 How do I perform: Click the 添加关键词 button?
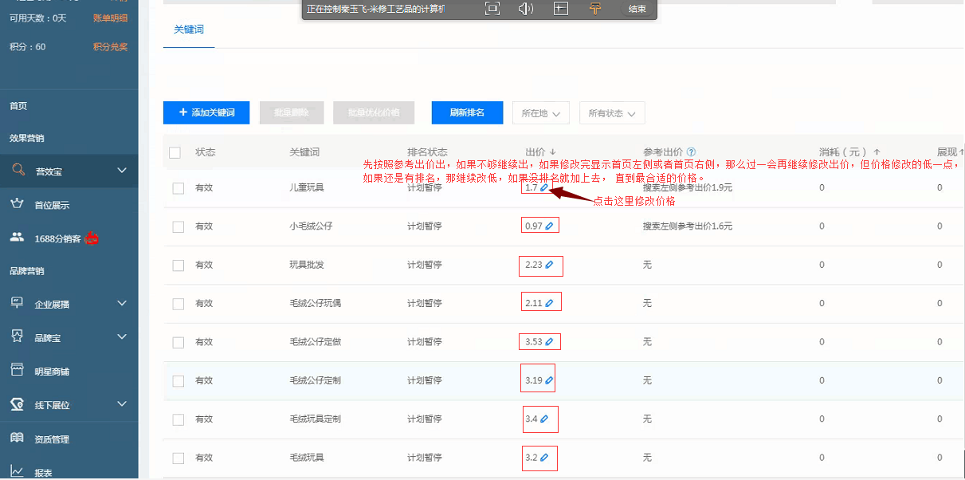(206, 113)
